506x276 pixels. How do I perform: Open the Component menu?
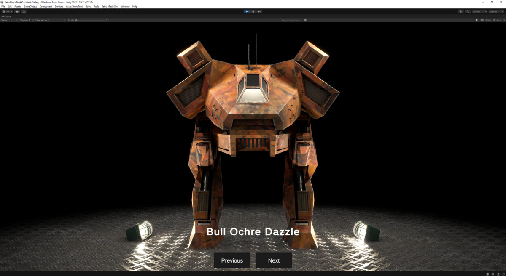click(x=46, y=6)
